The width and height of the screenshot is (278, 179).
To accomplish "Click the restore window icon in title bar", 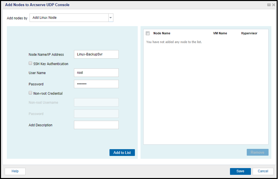I will 269,5.
